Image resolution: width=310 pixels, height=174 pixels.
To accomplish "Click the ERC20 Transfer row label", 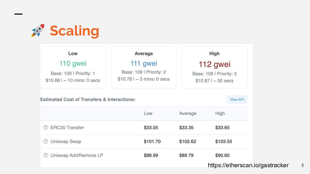I will click(x=67, y=127).
